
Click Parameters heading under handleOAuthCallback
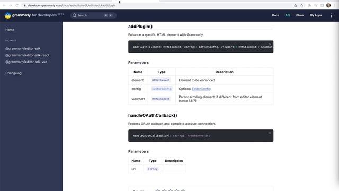click(138, 151)
